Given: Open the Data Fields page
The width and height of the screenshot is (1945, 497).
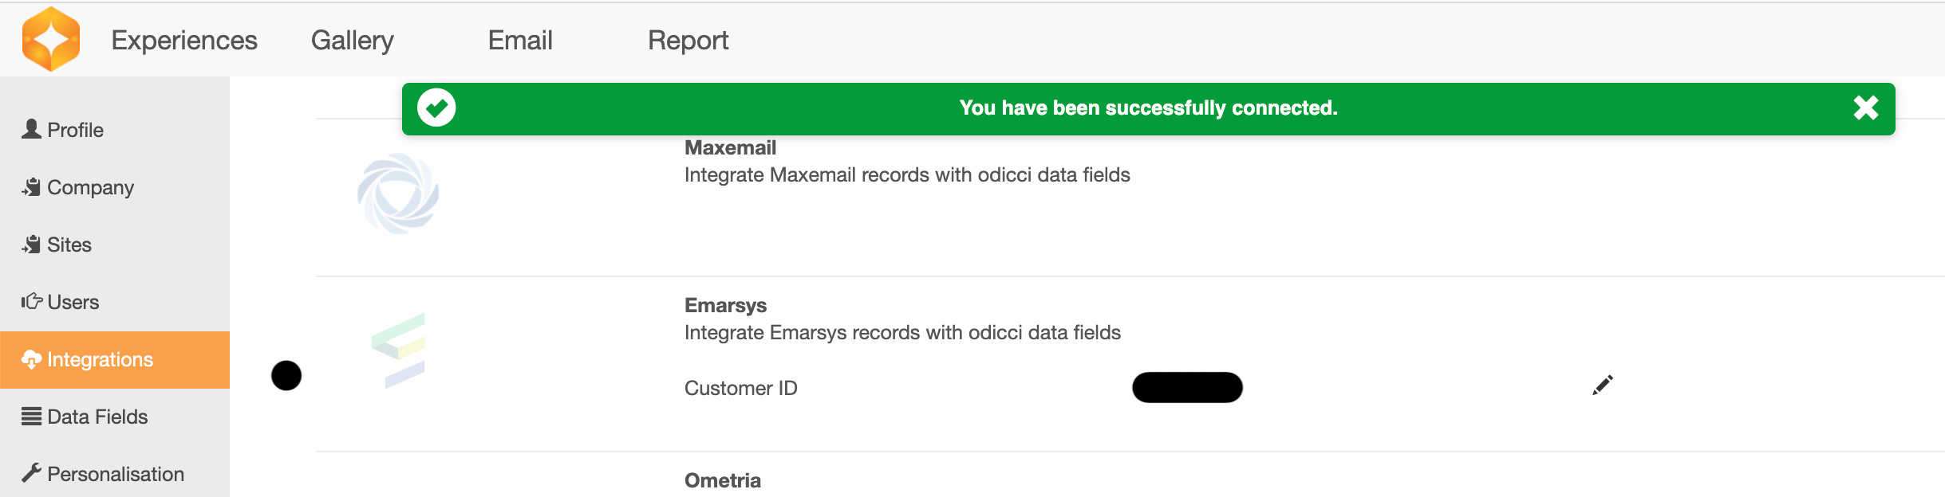Looking at the screenshot, I should tap(97, 417).
